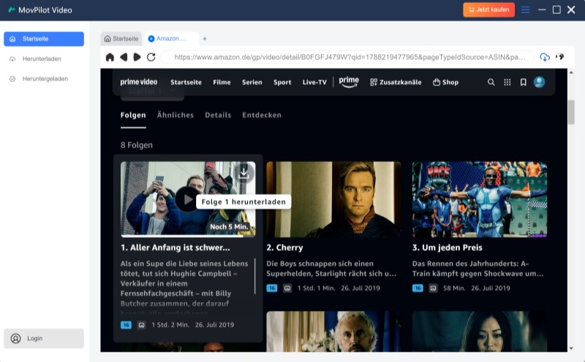This screenshot has width=585, height=362.
Task: Minimize the MovPilot Video window
Action: [x=542, y=9]
